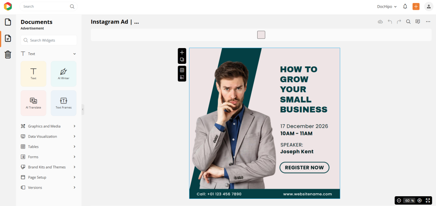The width and height of the screenshot is (436, 206).
Task: Open the trash bin in sidebar
Action: point(8,54)
